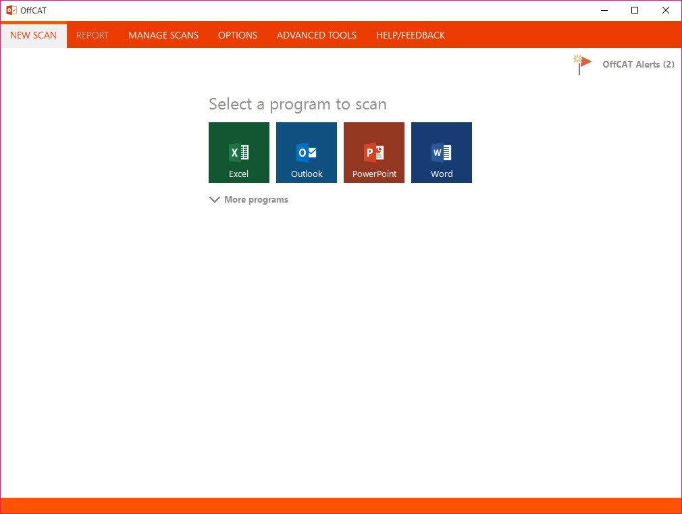Click the OffCAT app icon in title bar
This screenshot has height=514, width=682.
click(11, 10)
